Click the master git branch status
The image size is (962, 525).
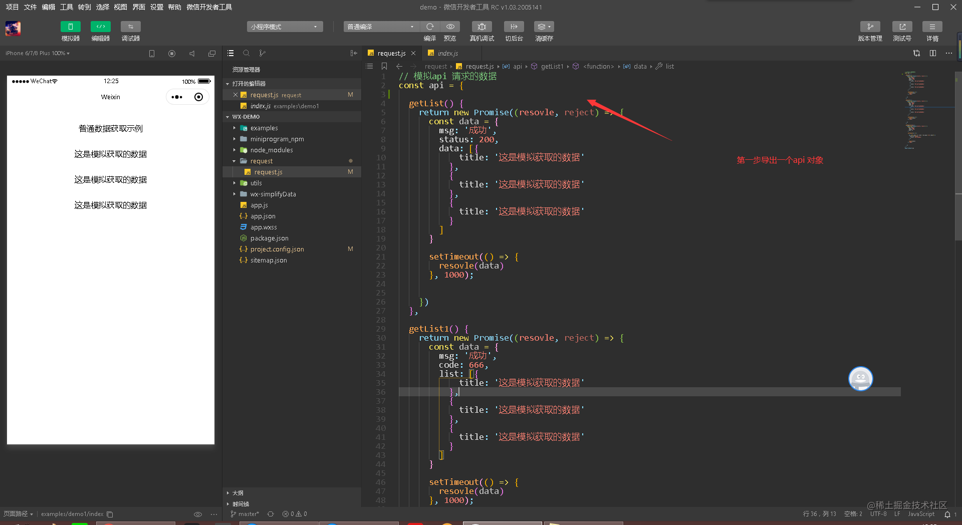(x=245, y=514)
